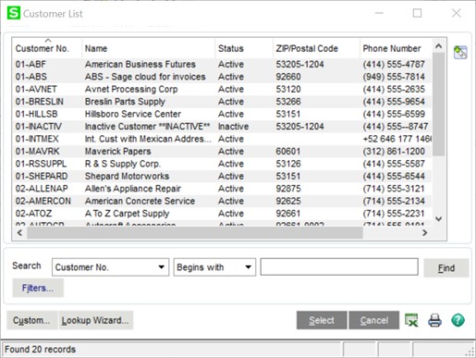The image size is (476, 358).
Task: Click the up arrow of vertical scrollbar
Action: pyautogui.click(x=439, y=46)
